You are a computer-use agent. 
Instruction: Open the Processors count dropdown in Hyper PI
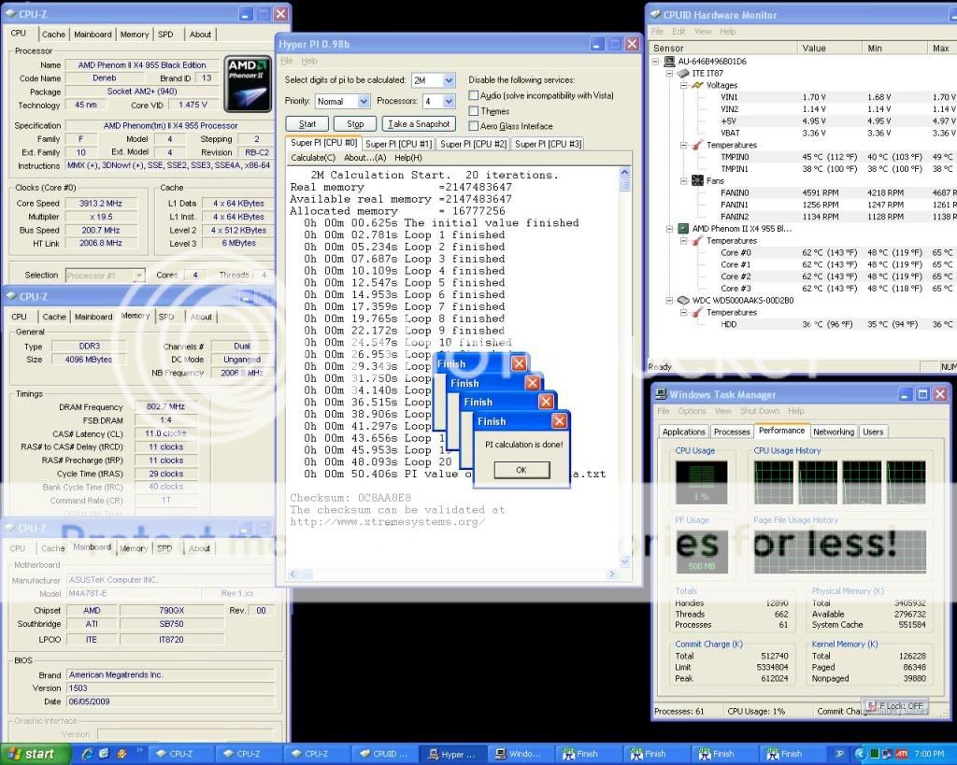[x=449, y=101]
